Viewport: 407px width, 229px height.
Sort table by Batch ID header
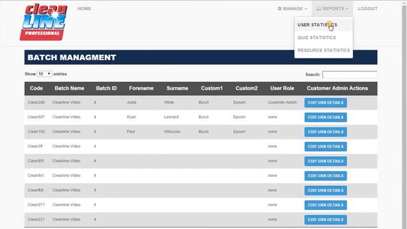pyautogui.click(x=106, y=88)
